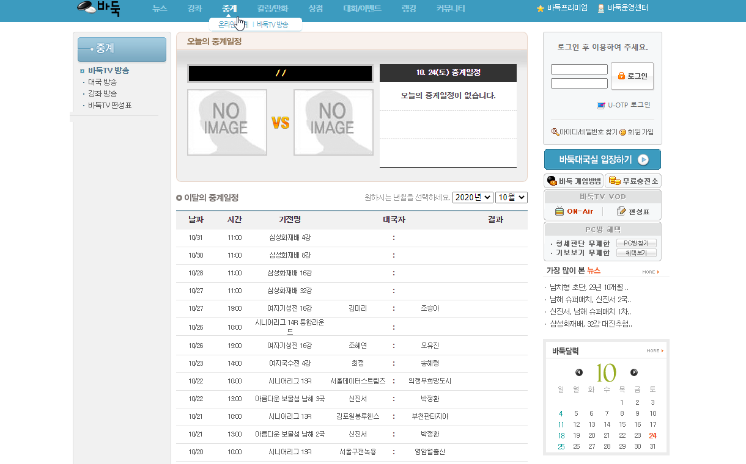Open the news item 남해 슈퍼매치, 신진서 2국

[x=590, y=299]
